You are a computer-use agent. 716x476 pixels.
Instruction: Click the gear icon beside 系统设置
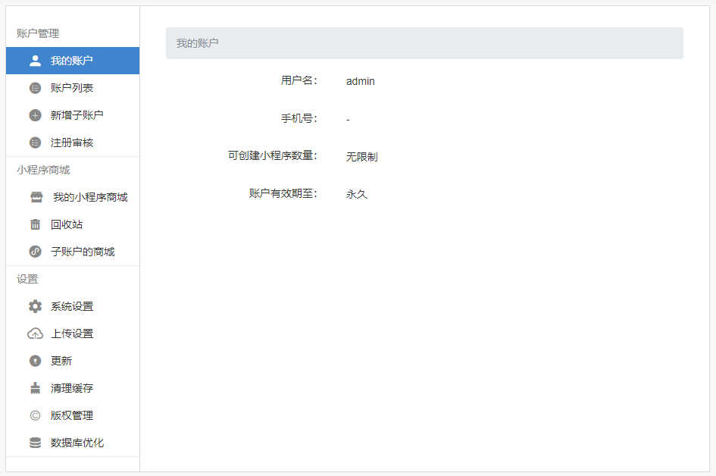[35, 306]
